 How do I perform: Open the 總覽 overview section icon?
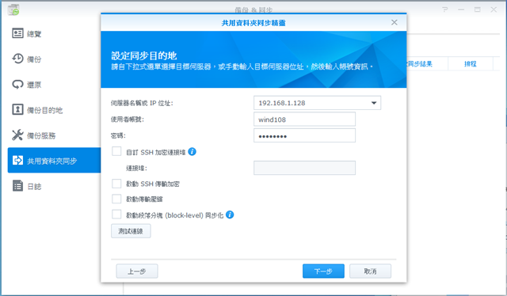coord(17,33)
